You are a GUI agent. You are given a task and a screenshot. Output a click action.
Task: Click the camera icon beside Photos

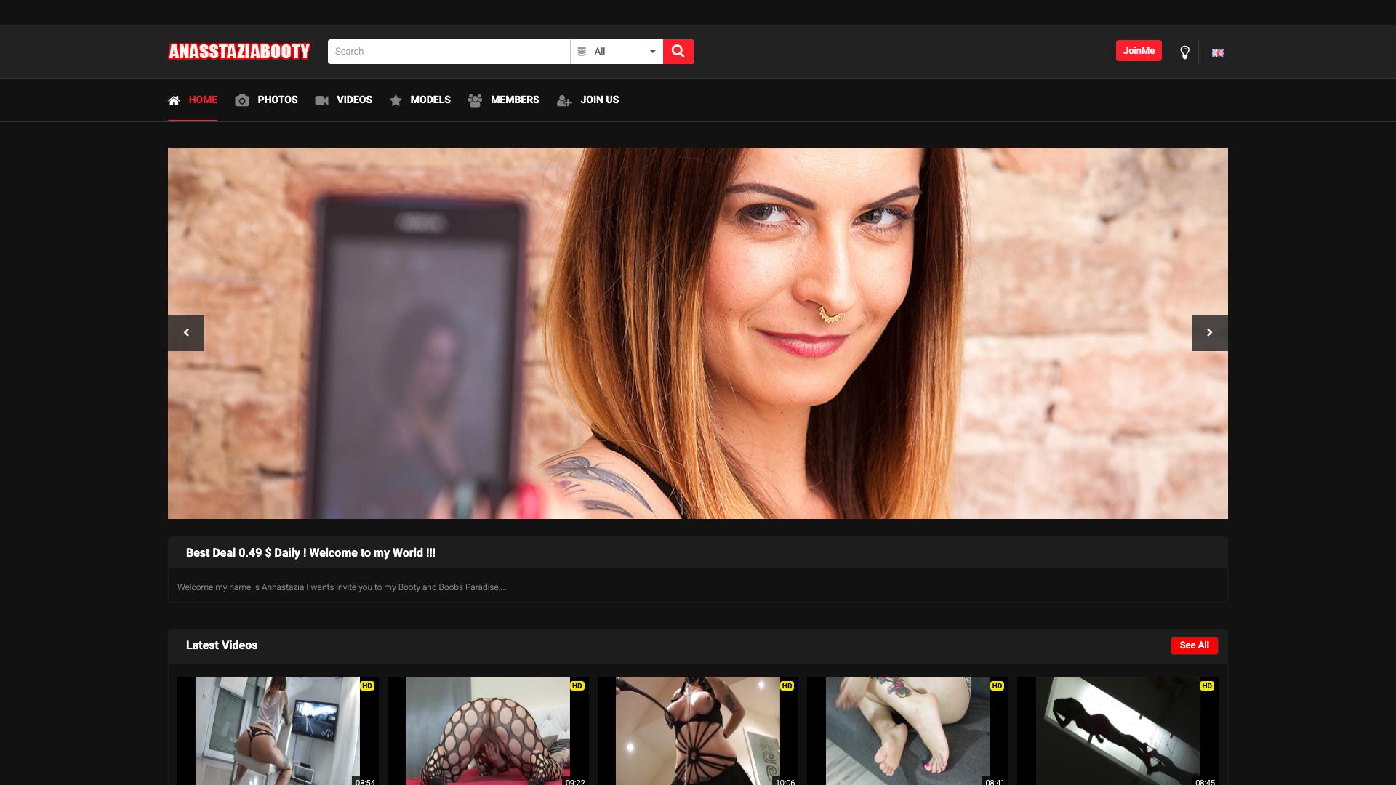pyautogui.click(x=242, y=100)
